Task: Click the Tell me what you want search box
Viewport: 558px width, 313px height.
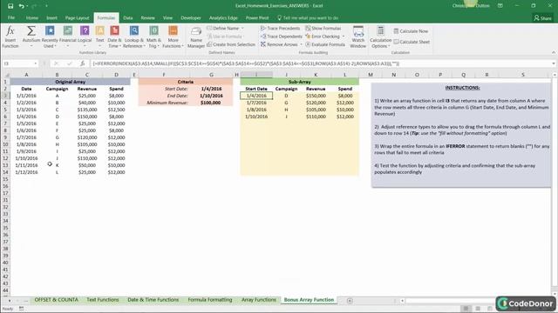Action: click(308, 17)
